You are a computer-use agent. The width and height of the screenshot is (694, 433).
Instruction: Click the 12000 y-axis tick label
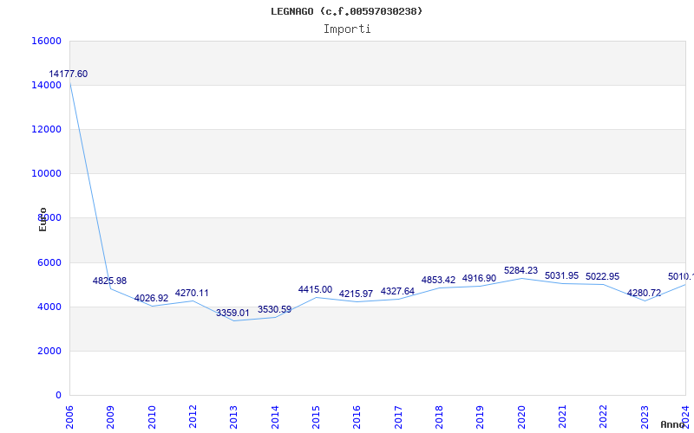tap(47, 129)
